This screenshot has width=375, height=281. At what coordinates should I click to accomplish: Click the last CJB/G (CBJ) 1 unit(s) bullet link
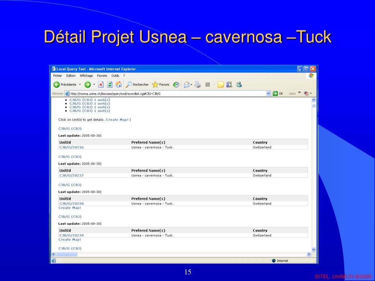click(x=90, y=111)
